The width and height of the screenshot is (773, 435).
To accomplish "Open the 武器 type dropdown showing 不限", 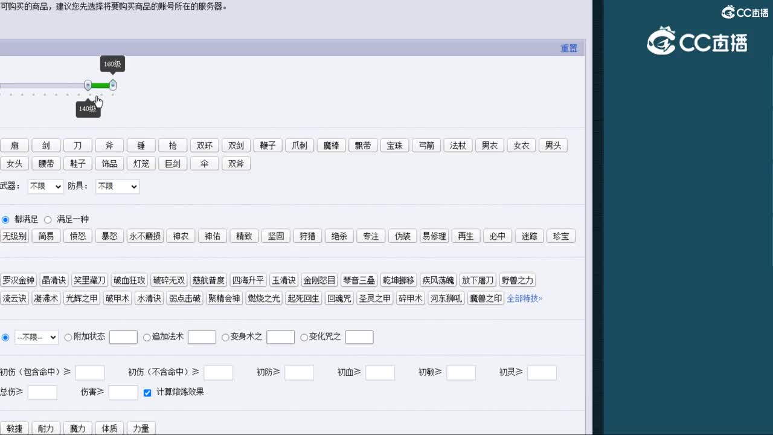I will pos(45,186).
